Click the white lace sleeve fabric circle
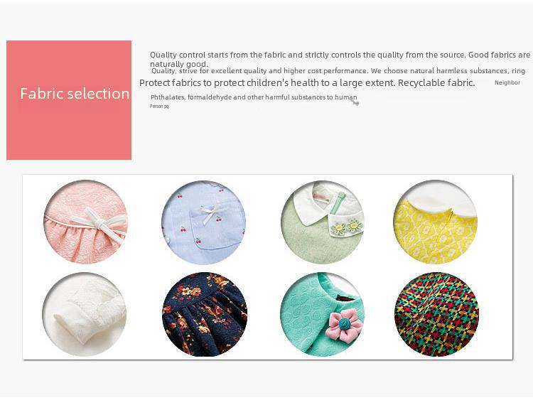This screenshot has width=533, height=400. click(x=85, y=314)
